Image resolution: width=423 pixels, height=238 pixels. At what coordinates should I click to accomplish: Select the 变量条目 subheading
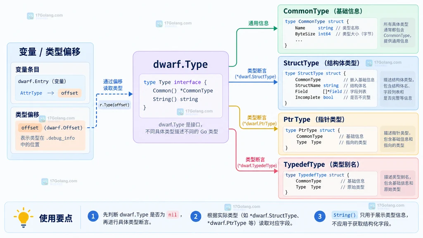[x=27, y=69]
